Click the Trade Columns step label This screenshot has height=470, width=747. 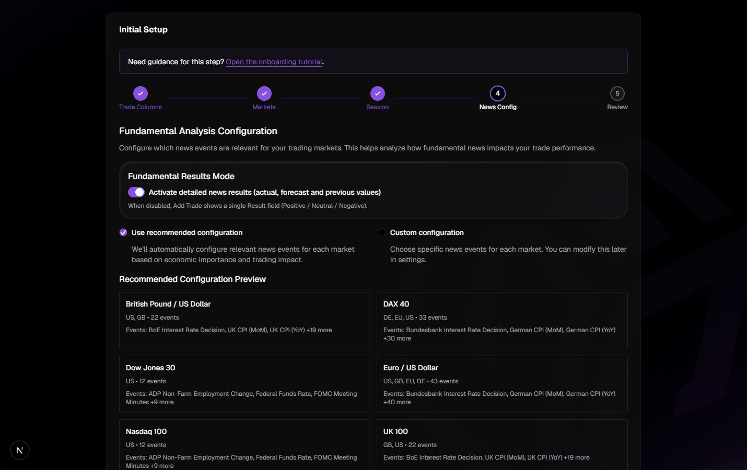click(141, 107)
